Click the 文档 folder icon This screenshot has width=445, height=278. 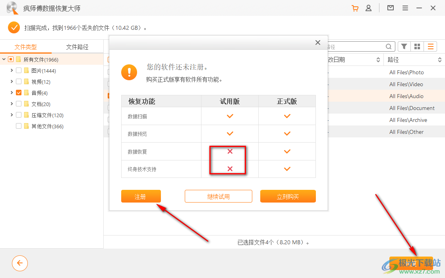(26, 104)
